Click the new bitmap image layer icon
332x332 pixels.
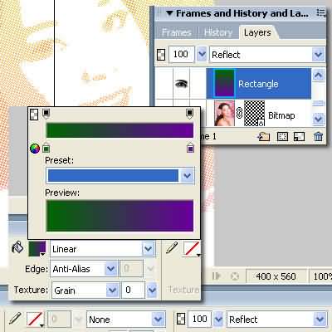[300, 137]
